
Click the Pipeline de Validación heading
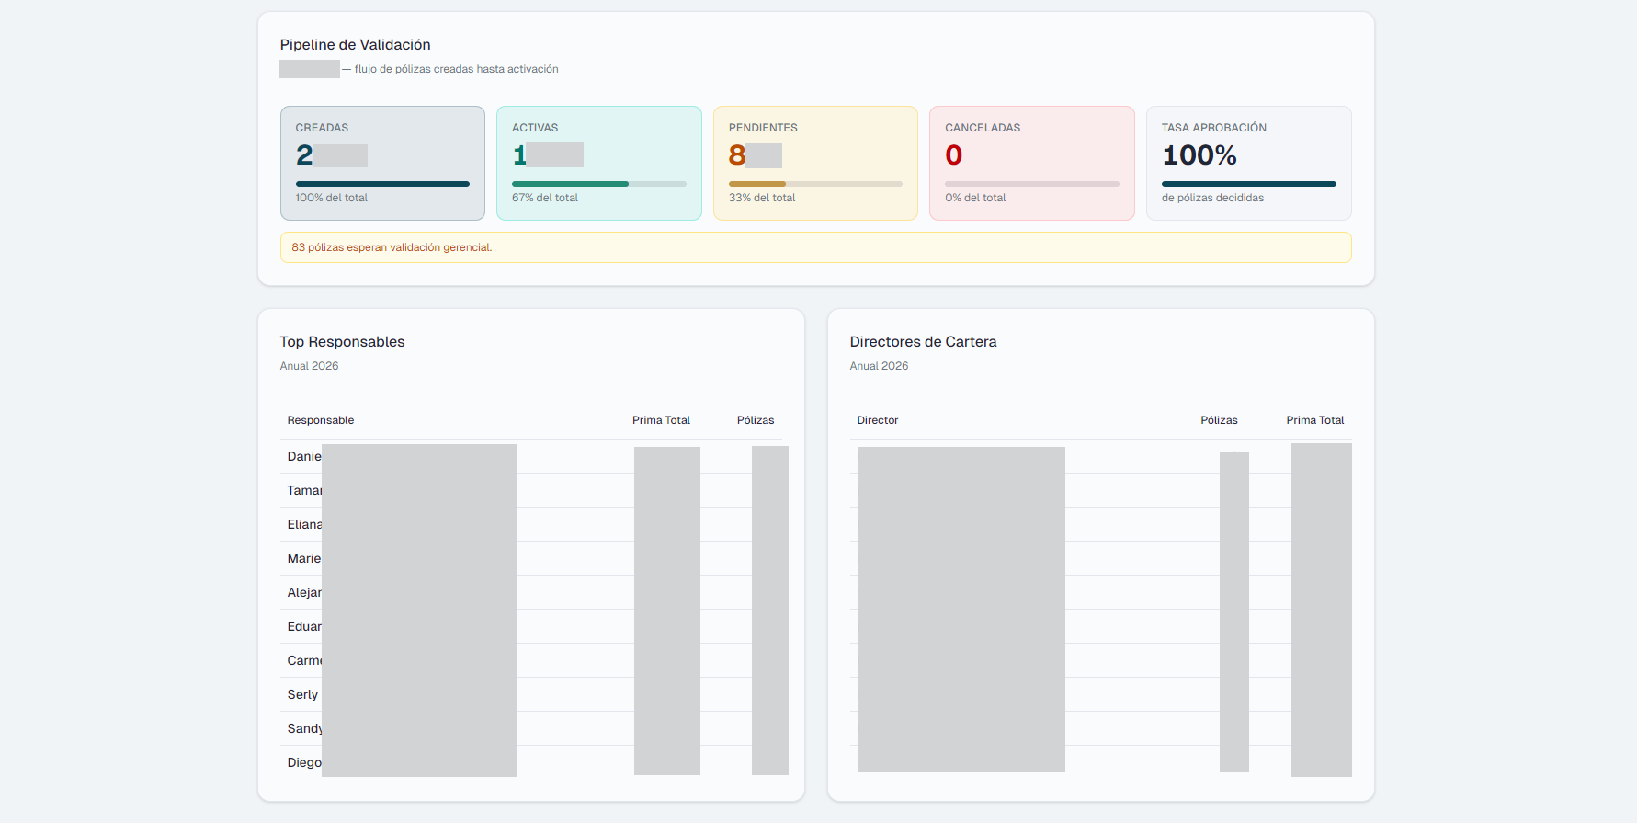pyautogui.click(x=355, y=45)
